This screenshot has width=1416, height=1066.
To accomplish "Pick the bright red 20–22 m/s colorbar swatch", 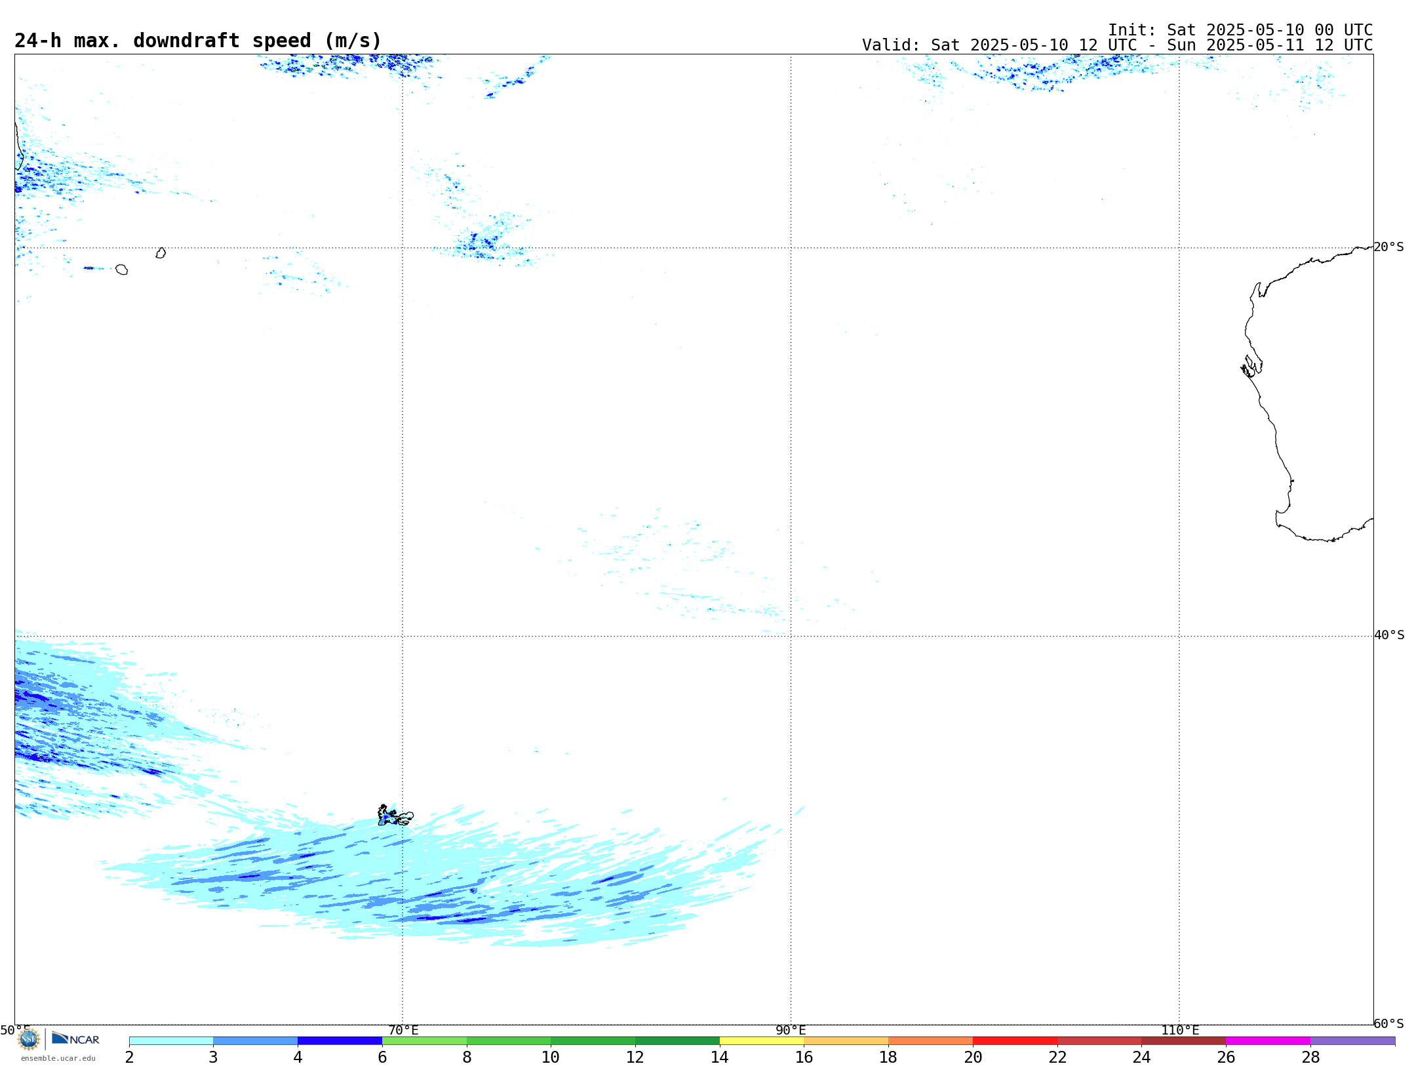I will [x=1015, y=1041].
